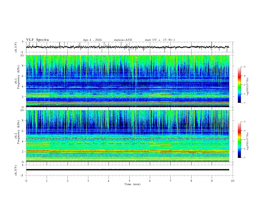Click the "-5" label on ch.2 colorbar
The height and width of the screenshot is (203, 262).
click(x=244, y=140)
